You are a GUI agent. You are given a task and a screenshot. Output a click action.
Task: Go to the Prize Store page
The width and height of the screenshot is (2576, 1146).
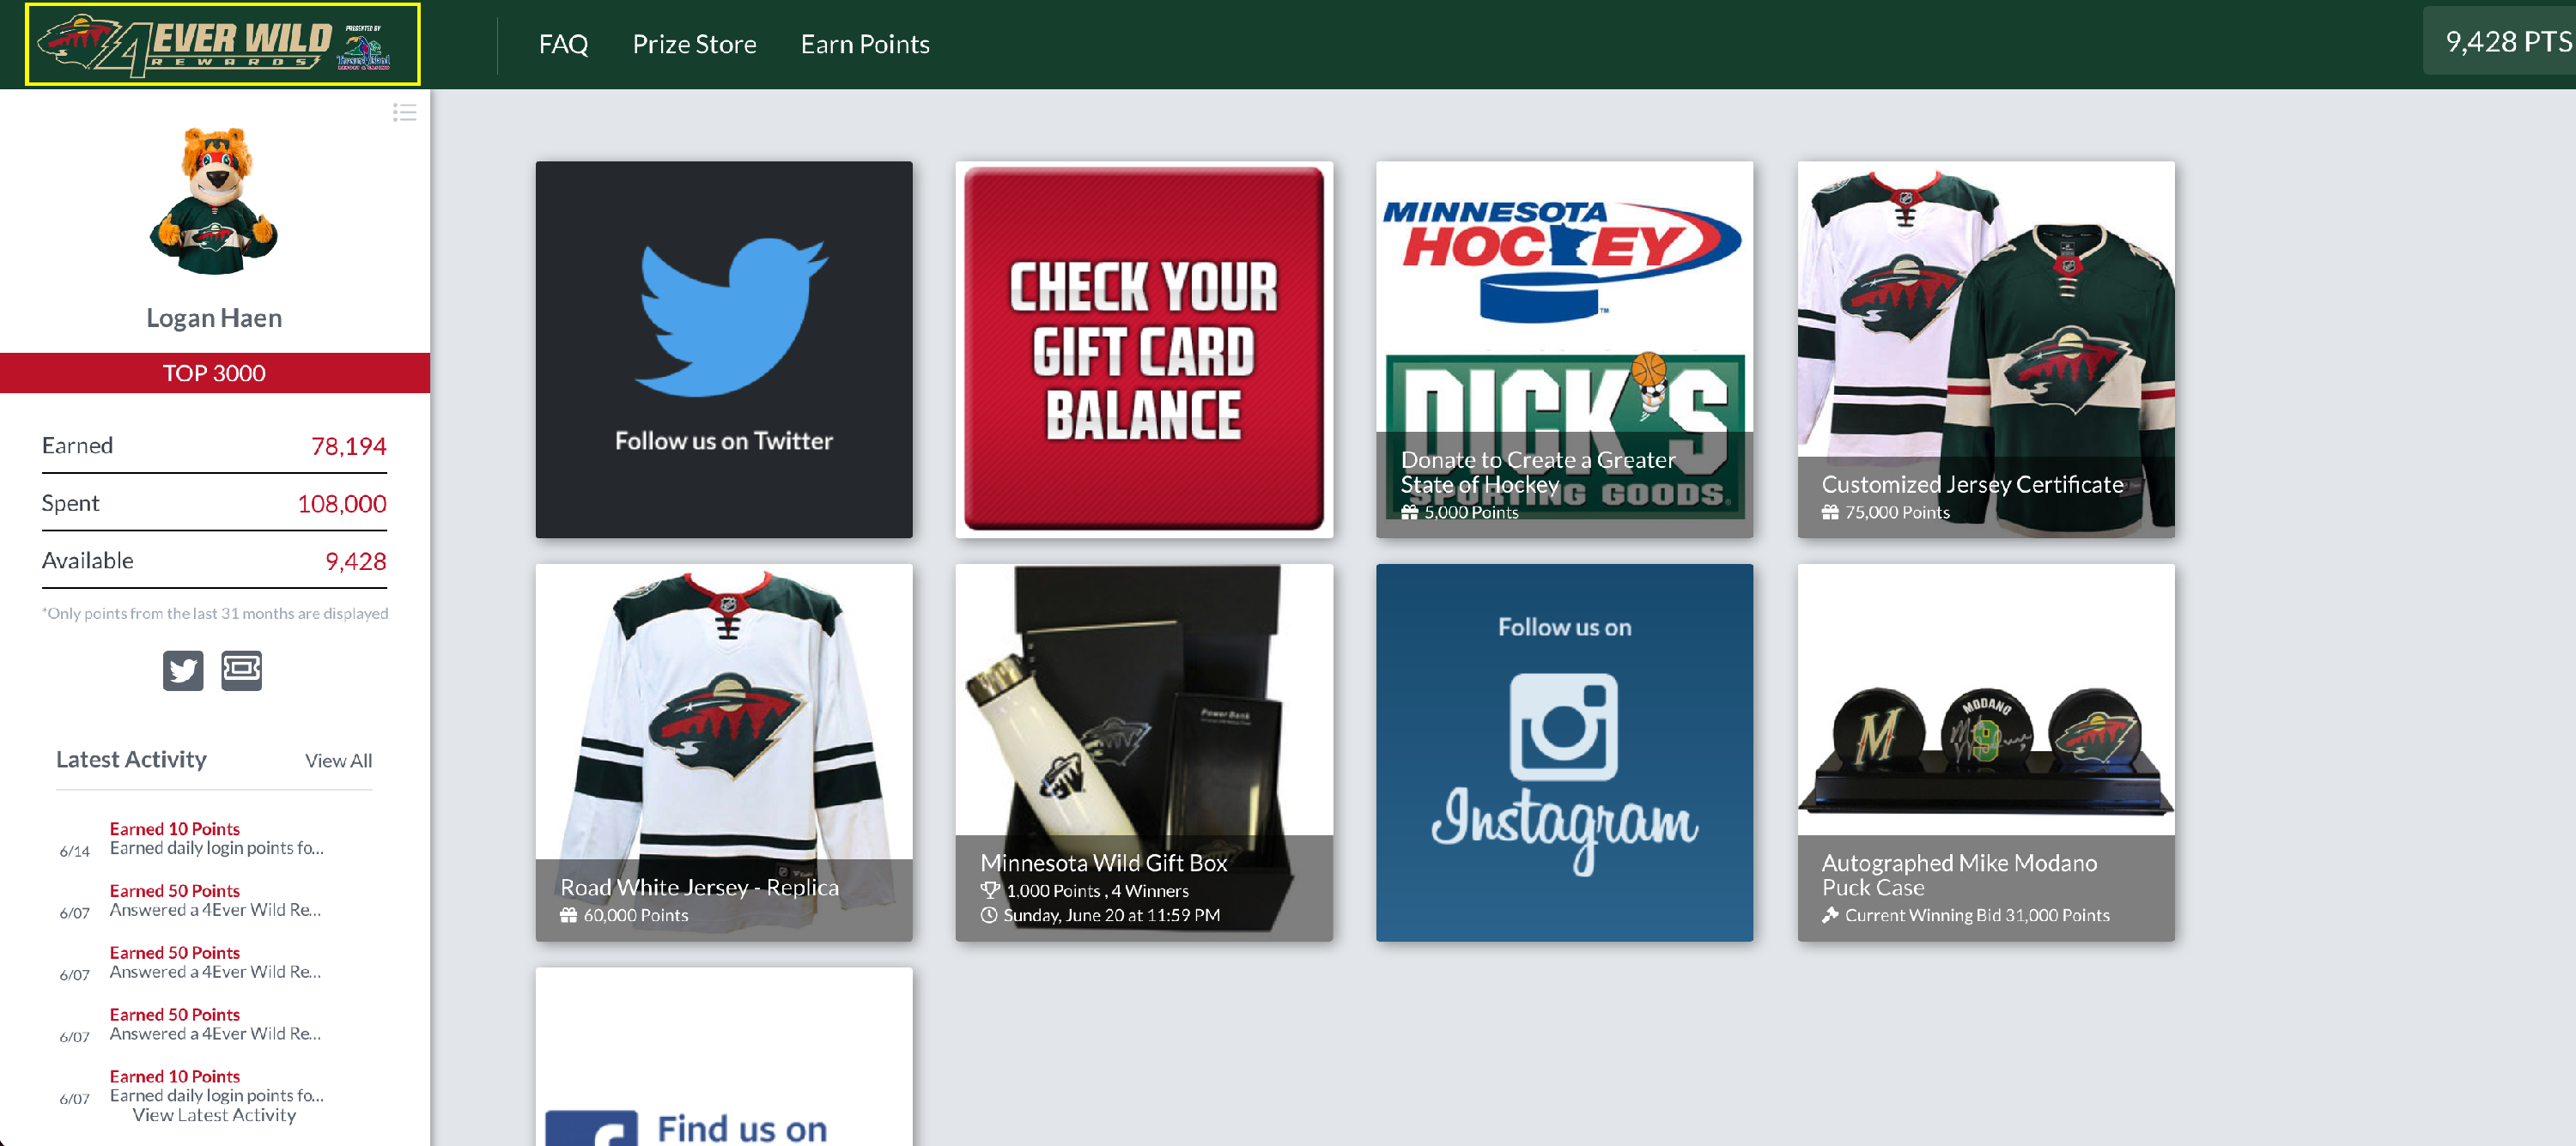coord(694,44)
